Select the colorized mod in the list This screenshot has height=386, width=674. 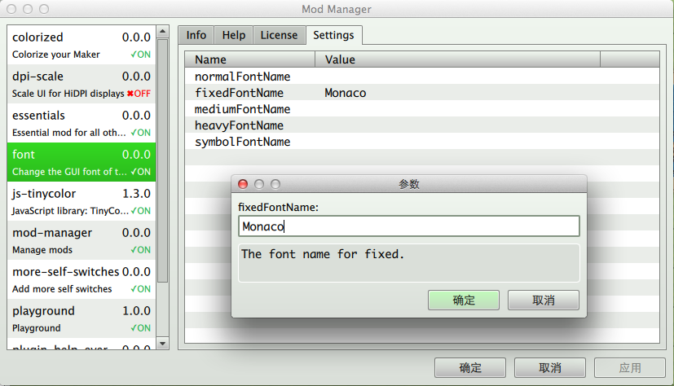tap(81, 45)
